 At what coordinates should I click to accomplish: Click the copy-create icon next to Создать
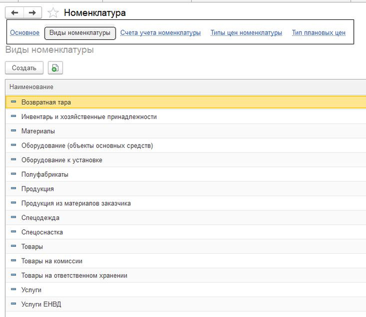(55, 68)
